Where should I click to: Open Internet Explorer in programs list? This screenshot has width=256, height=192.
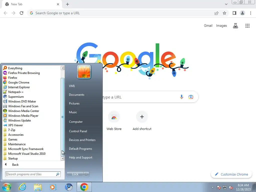[16, 87]
